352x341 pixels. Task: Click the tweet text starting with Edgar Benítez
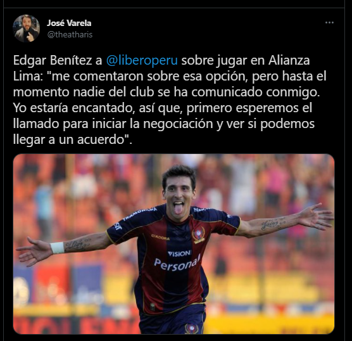point(170,100)
